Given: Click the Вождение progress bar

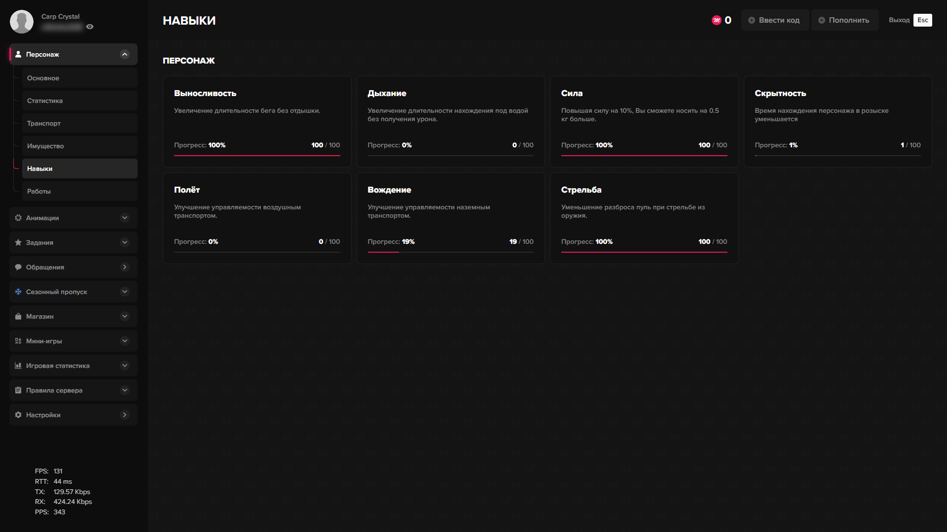Looking at the screenshot, I should pos(450,252).
